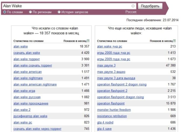
Task: Open the 'monster hunter freedom' link
Action: [x=114, y=110]
